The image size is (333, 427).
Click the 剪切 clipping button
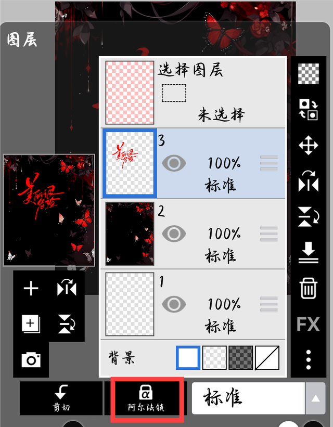[x=61, y=398]
